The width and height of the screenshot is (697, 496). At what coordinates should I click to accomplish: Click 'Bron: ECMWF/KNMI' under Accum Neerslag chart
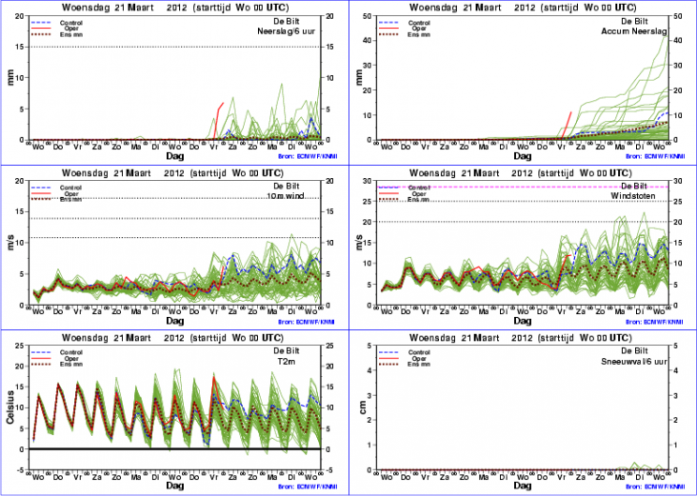click(x=655, y=157)
